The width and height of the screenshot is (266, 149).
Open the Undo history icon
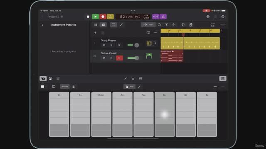click(208, 17)
